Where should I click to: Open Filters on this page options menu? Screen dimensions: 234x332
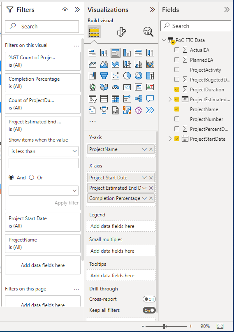click(x=76, y=290)
